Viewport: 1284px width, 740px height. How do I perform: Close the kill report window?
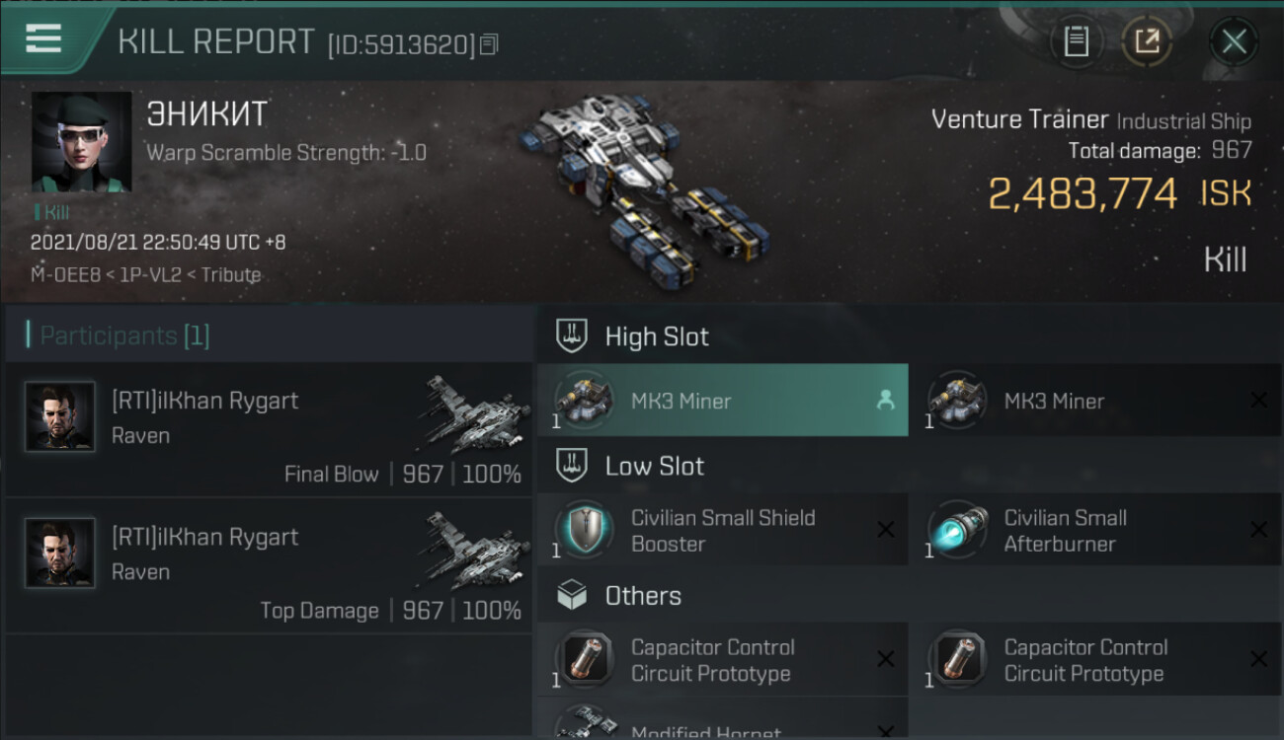[x=1234, y=41]
